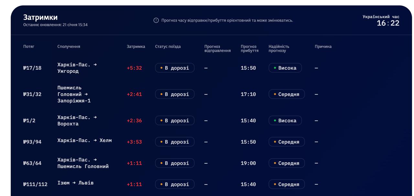The height and width of the screenshot is (196, 414).
Task: Select the 'Затримка' column header
Action: (x=136, y=46)
